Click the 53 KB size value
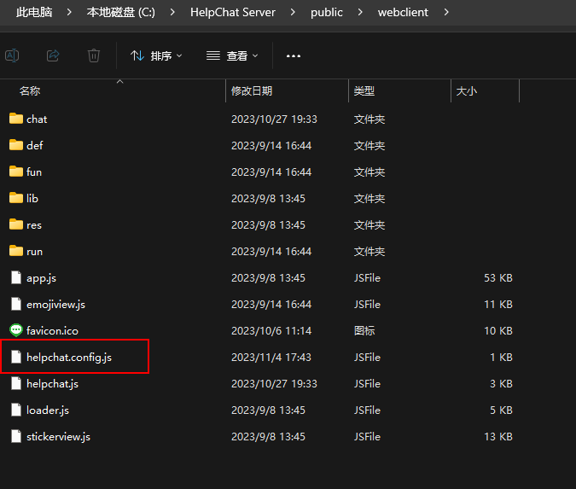 click(498, 277)
